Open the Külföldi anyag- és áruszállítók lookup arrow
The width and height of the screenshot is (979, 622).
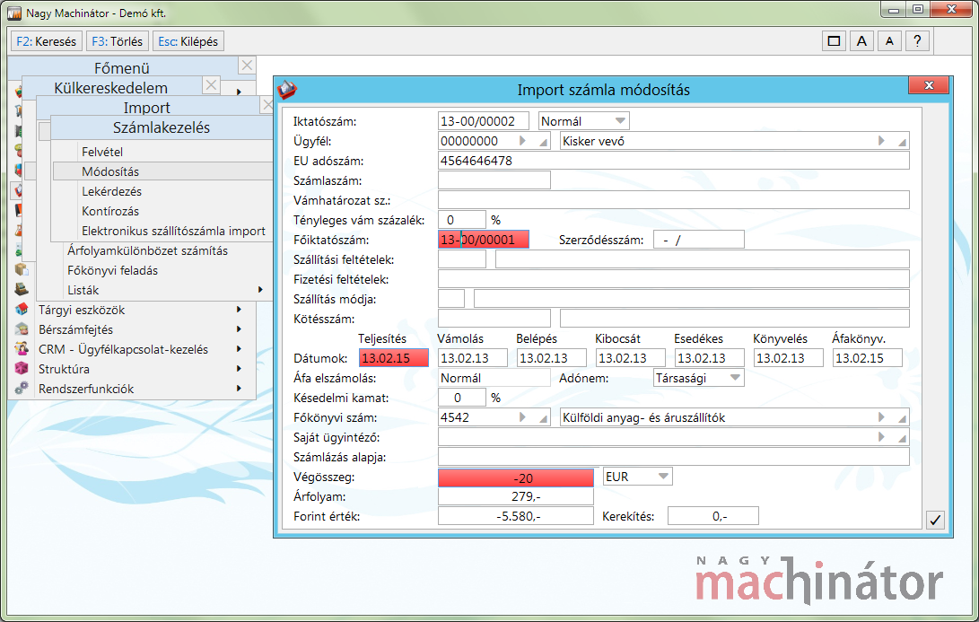[881, 417]
